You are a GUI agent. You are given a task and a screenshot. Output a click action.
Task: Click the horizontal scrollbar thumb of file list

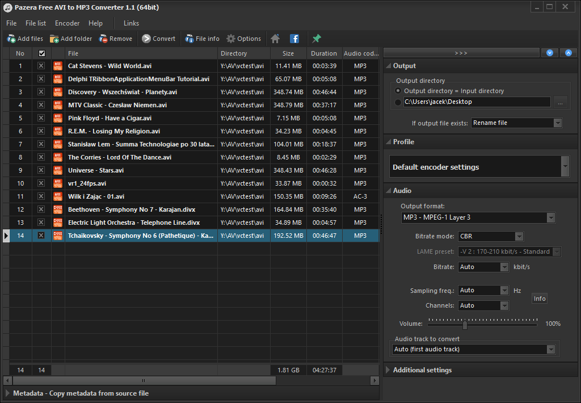[144, 380]
